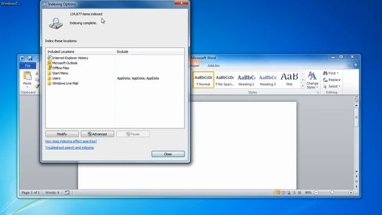Click the Paste clipboard icon in Word
The image size is (382, 215).
pyautogui.click(x=27, y=76)
